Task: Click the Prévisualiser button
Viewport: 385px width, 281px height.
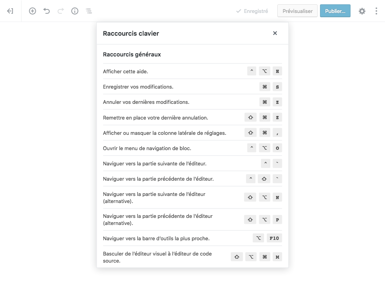Action: (x=297, y=11)
